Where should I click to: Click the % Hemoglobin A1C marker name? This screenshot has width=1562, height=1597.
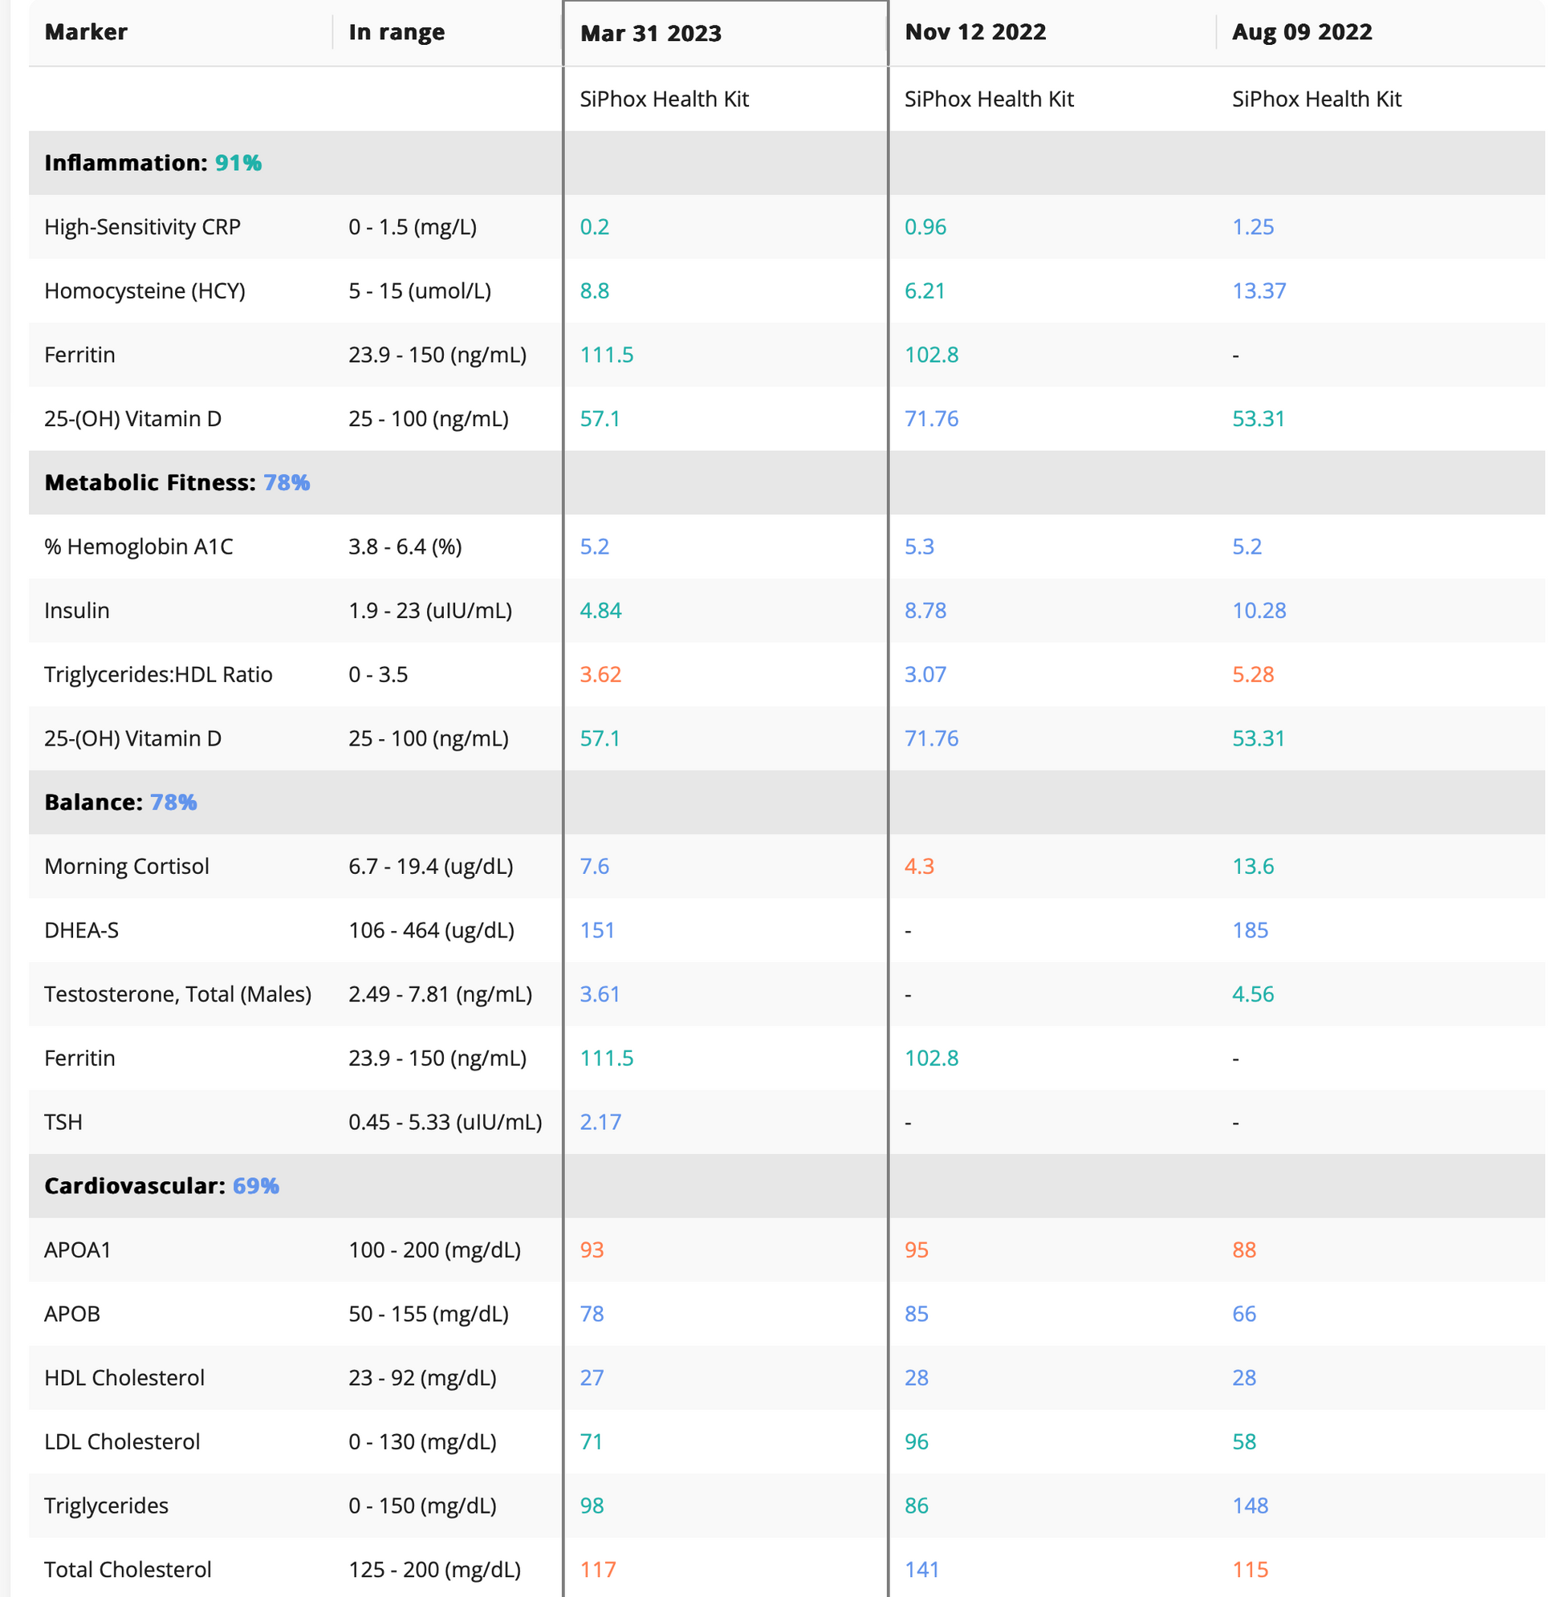click(138, 547)
